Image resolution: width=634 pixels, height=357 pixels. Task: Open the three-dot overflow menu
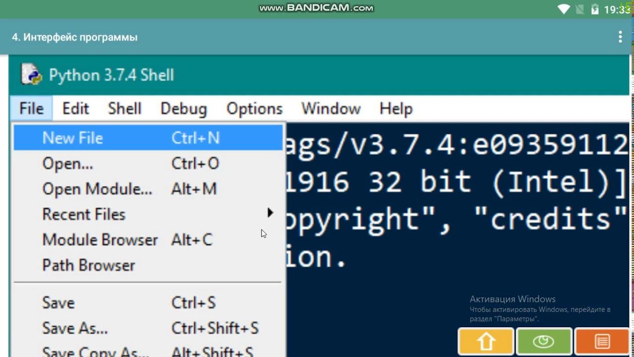620,37
